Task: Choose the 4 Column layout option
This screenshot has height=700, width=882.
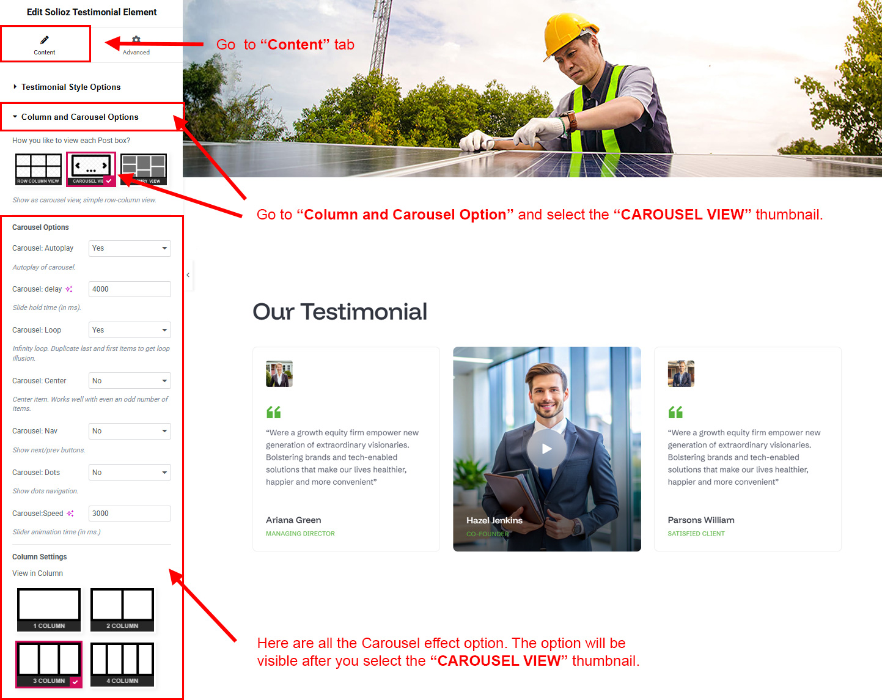Action: coord(122,665)
